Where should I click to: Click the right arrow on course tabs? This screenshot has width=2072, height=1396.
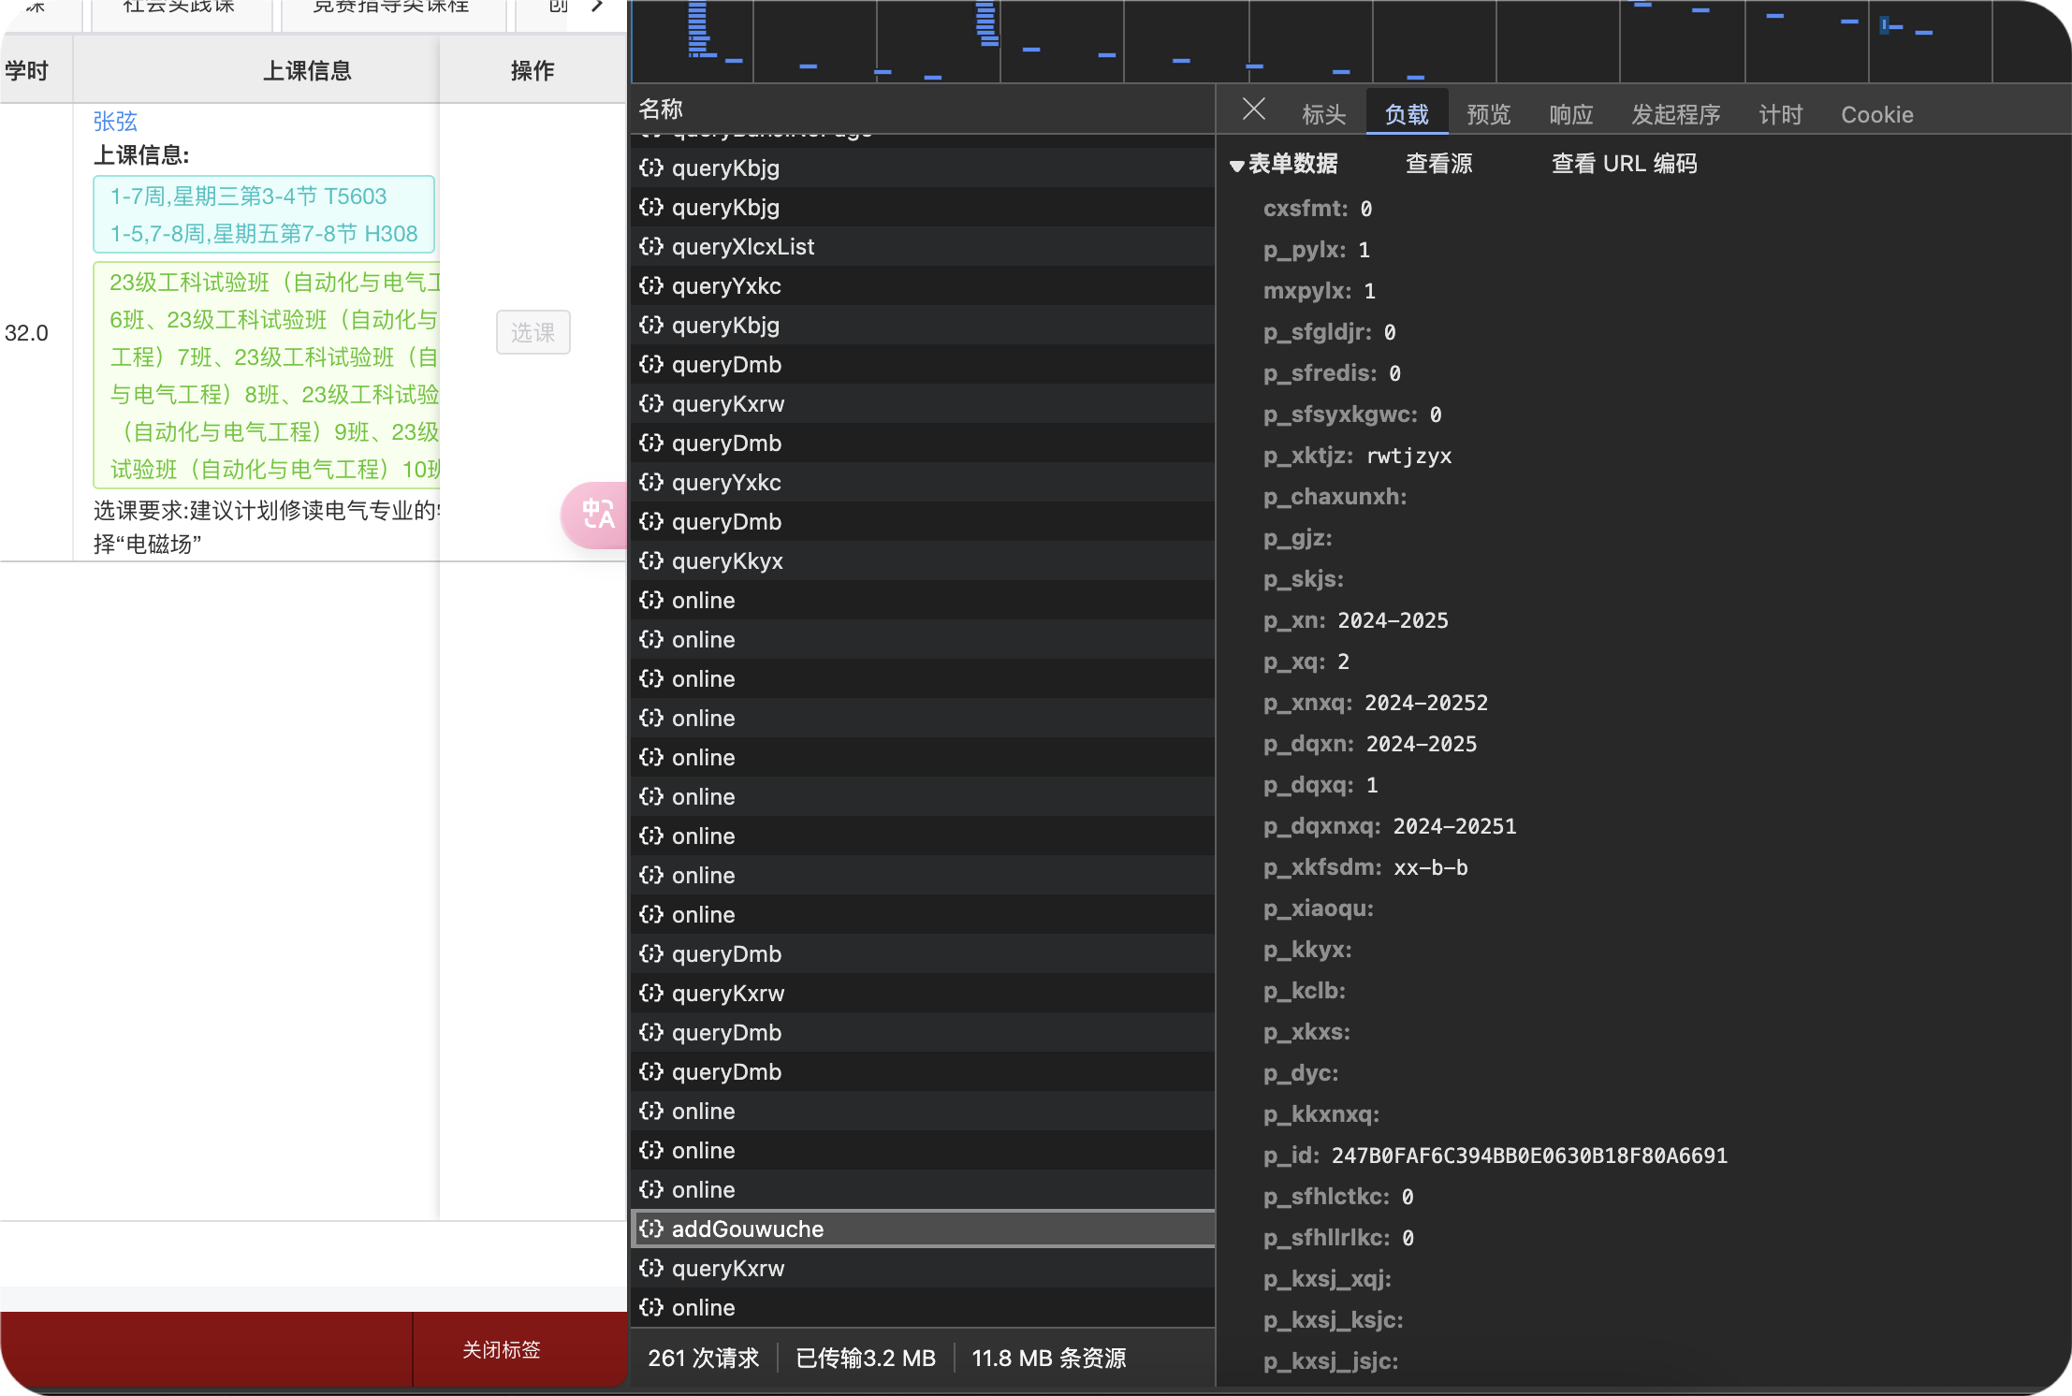pos(597,7)
